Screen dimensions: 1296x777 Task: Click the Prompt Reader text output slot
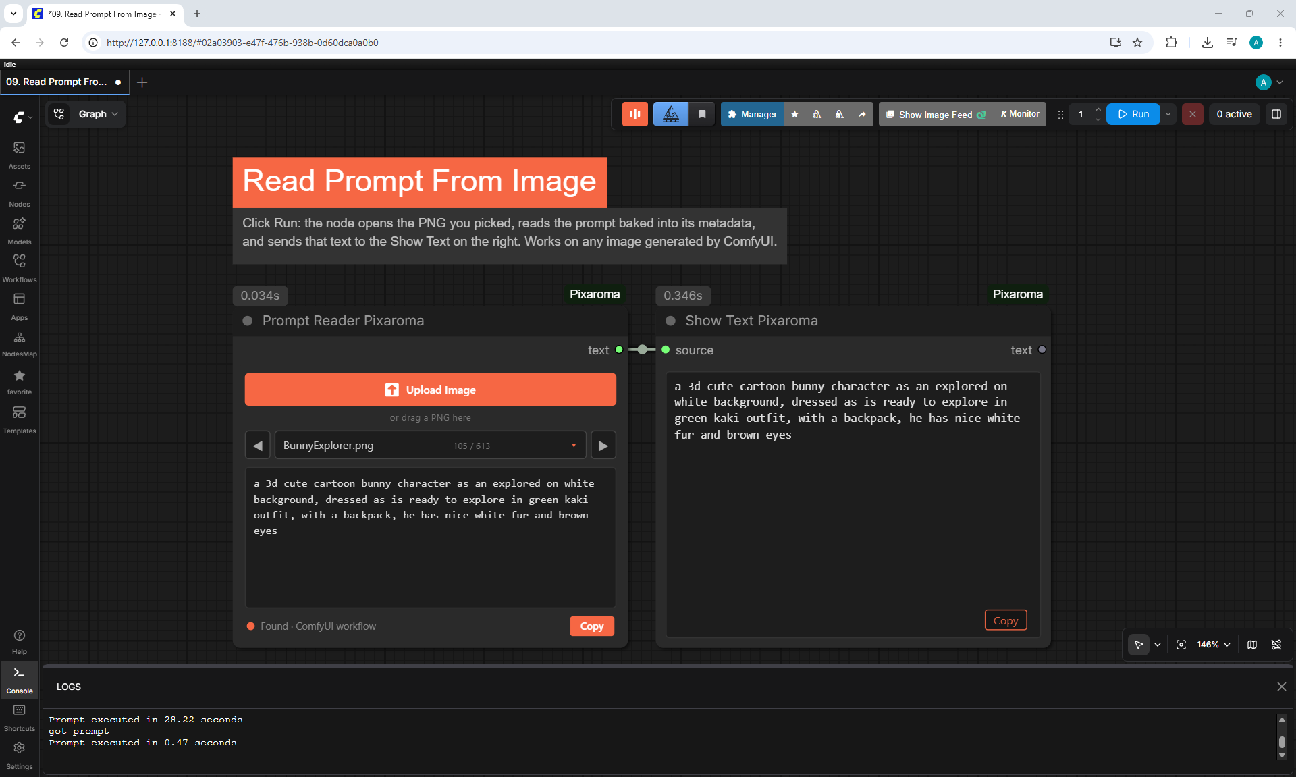click(619, 350)
